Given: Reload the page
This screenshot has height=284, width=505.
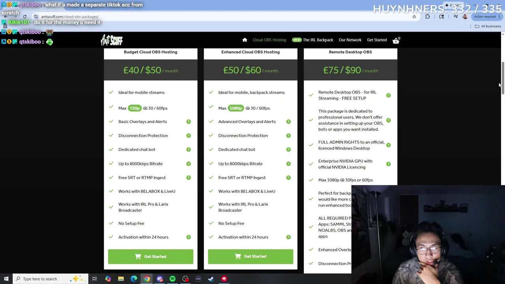Looking at the screenshot, I should 24,17.
